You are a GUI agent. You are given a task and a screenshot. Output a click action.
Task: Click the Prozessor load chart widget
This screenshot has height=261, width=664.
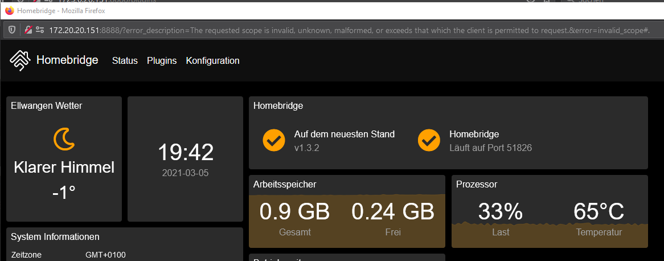tap(550, 218)
